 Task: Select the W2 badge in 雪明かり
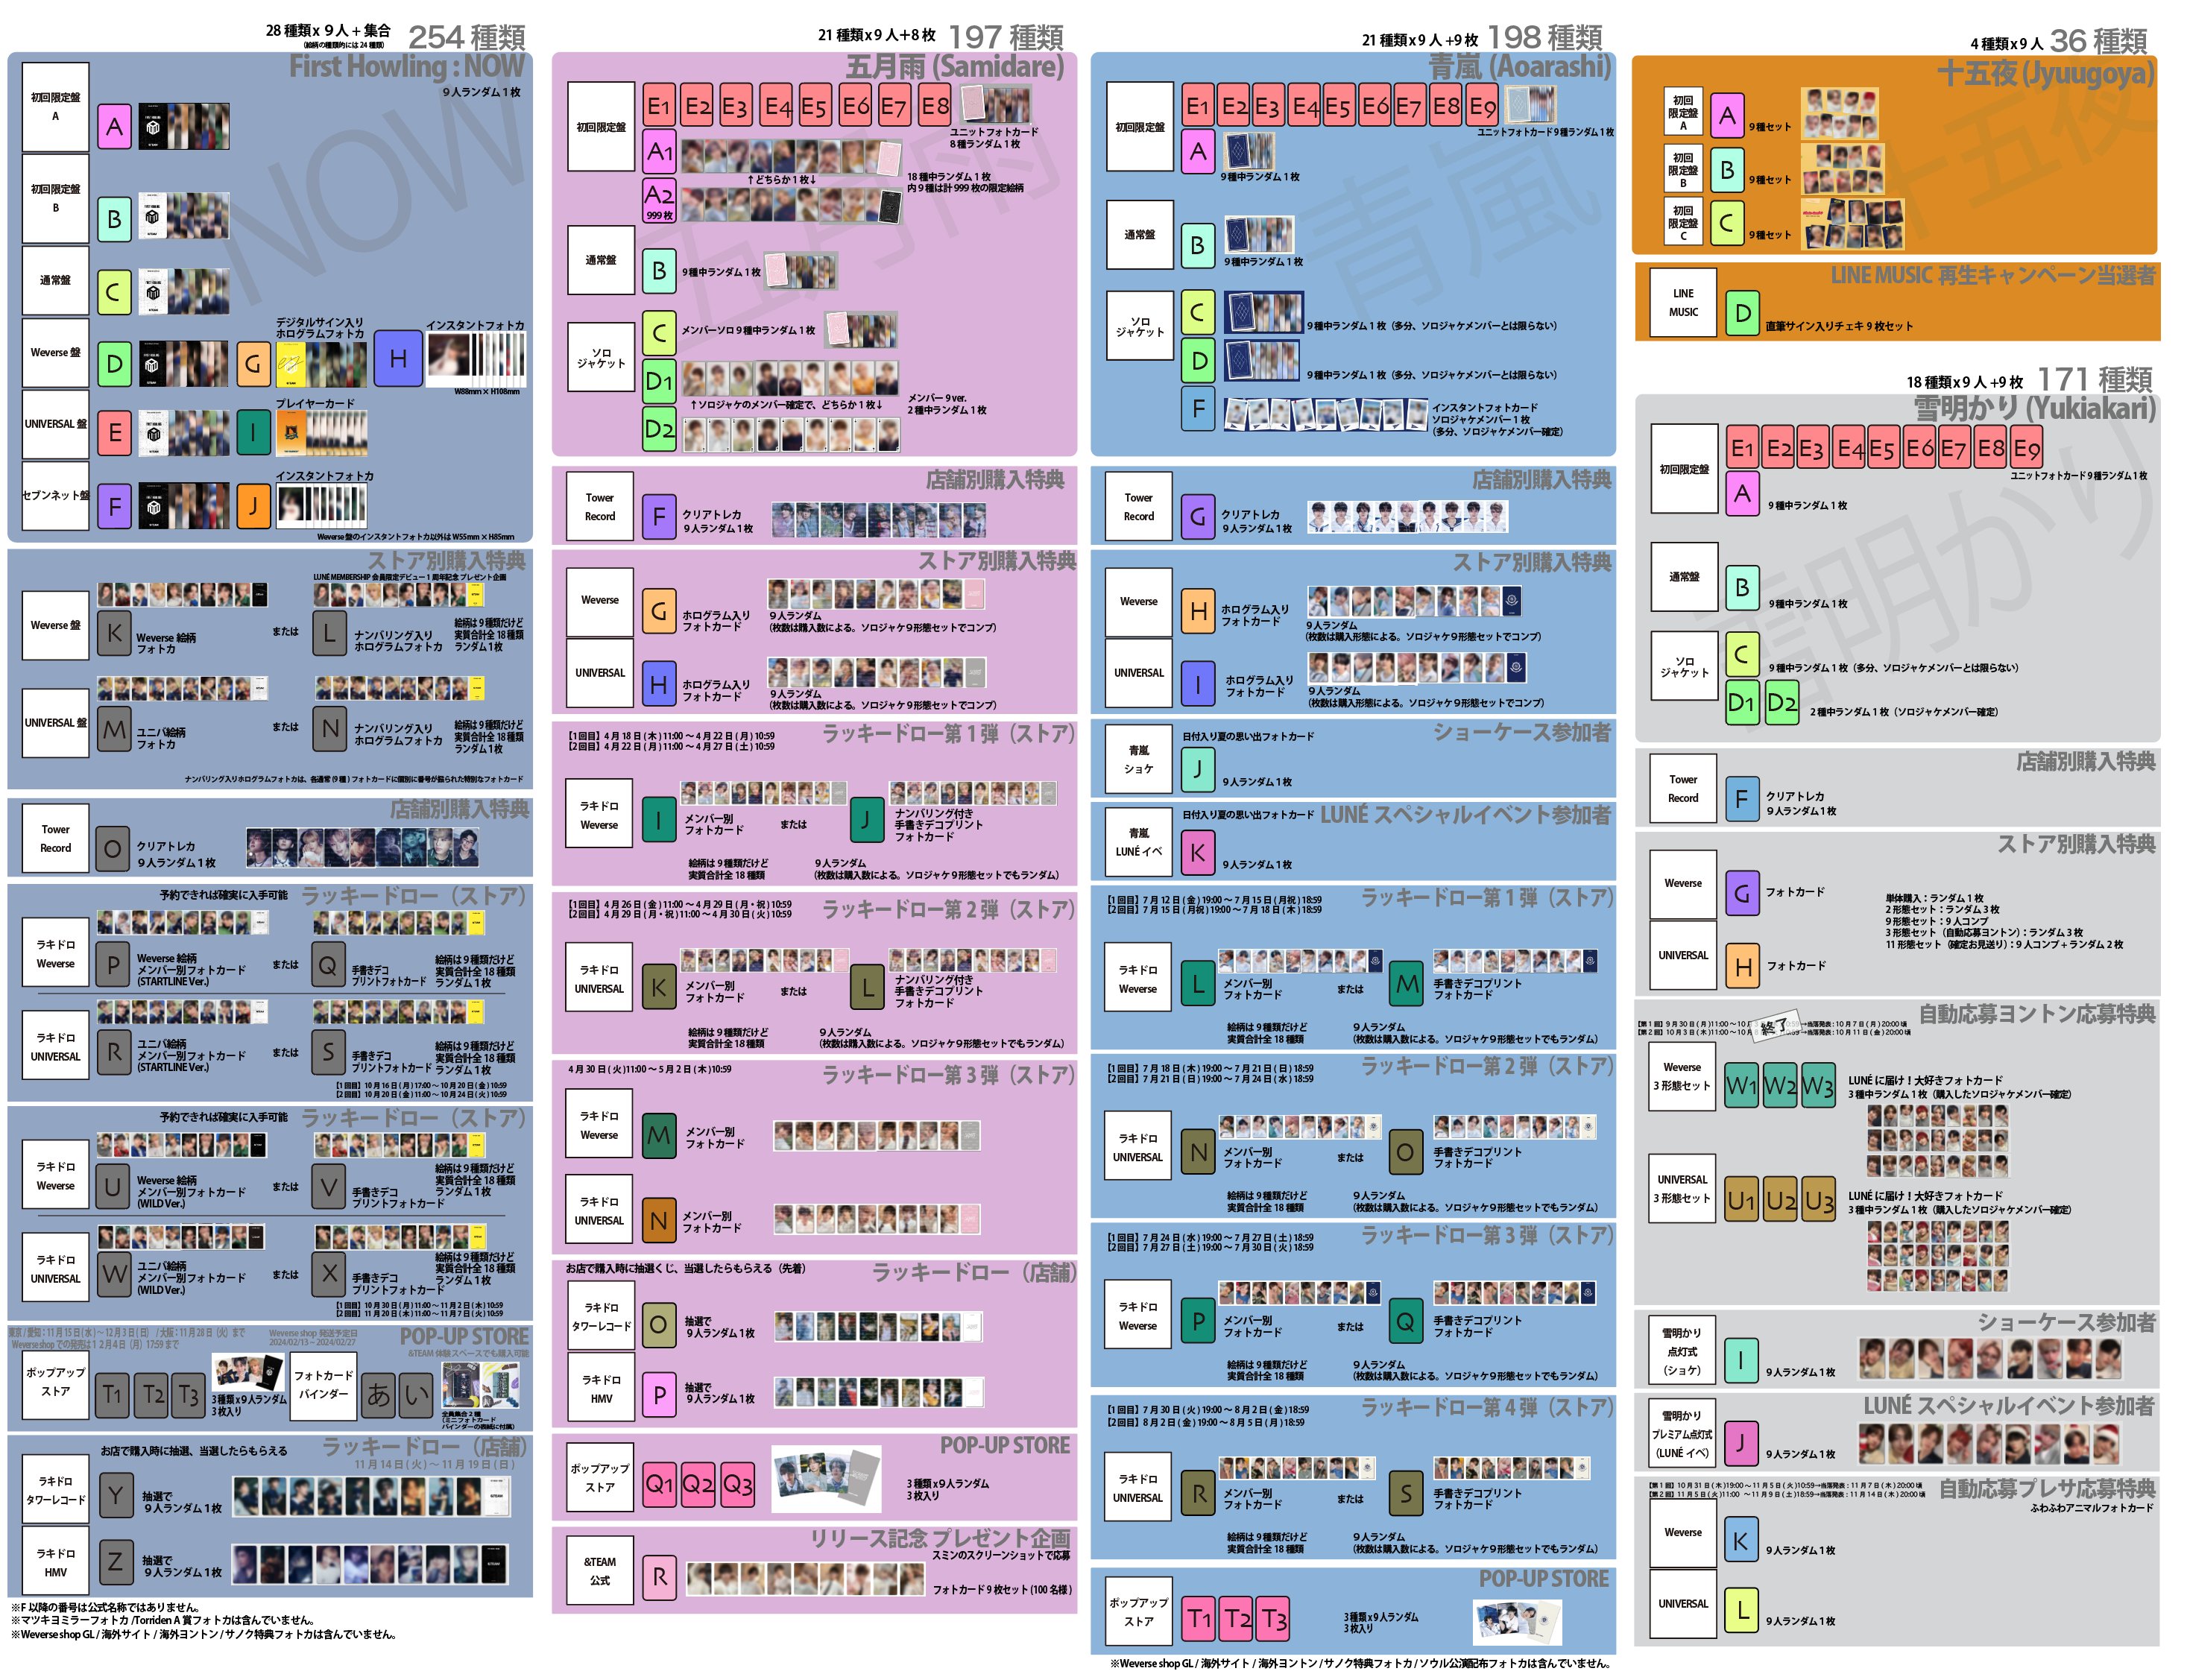point(1779,1085)
